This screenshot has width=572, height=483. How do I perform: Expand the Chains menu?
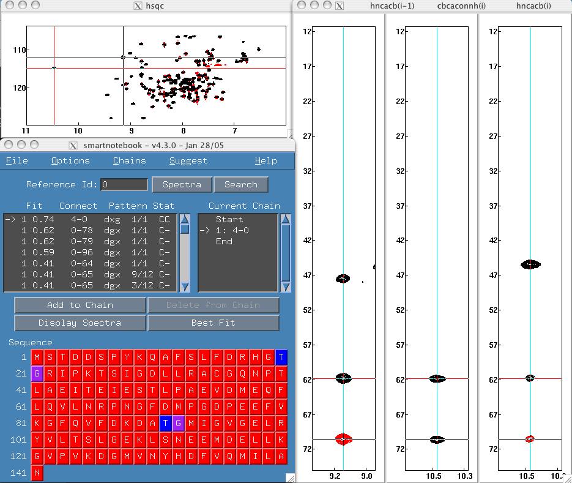(x=129, y=160)
